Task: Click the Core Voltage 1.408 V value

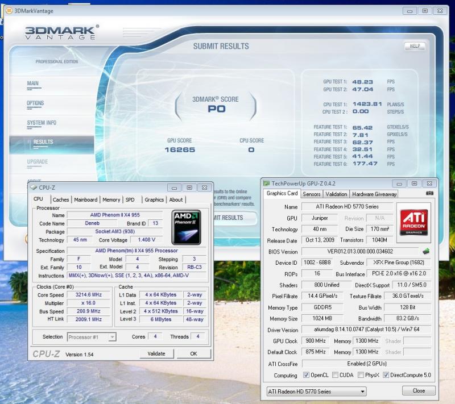Action: tap(147, 240)
